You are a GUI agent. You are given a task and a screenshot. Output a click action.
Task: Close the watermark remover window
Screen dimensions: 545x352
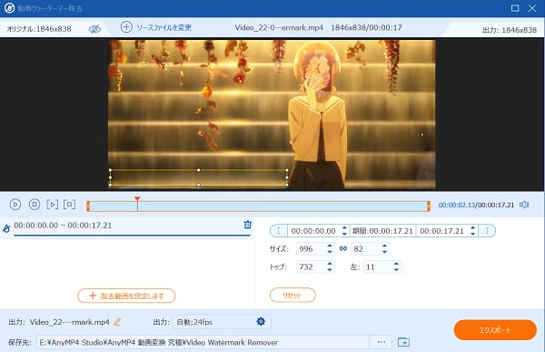[532, 8]
